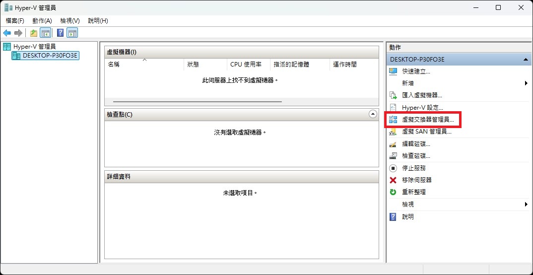Click the 說明 action text in pane
The width and height of the screenshot is (533, 275).
coord(408,216)
